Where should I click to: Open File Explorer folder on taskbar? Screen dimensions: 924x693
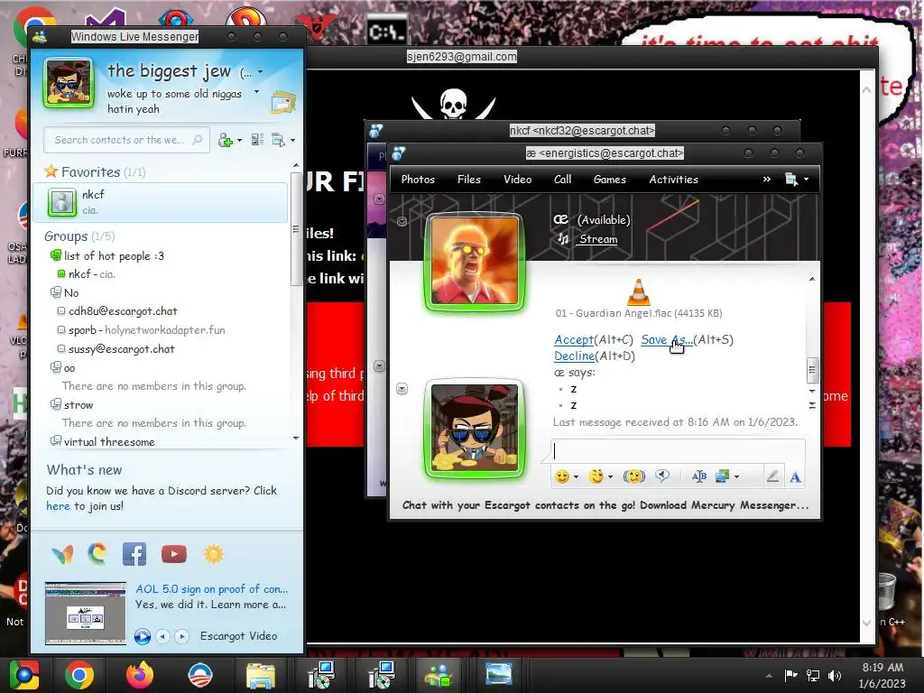(x=261, y=675)
